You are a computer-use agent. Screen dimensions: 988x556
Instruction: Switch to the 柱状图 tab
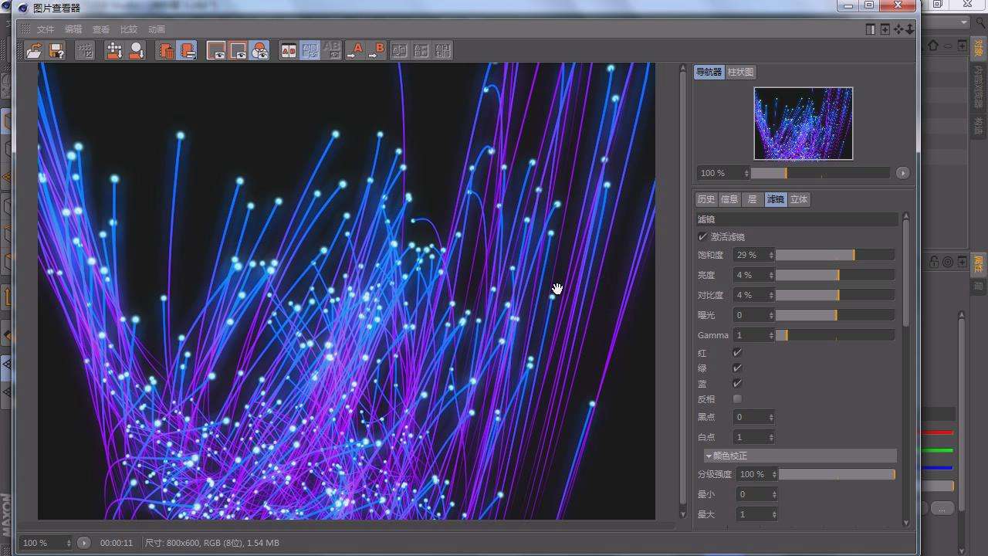[742, 72]
